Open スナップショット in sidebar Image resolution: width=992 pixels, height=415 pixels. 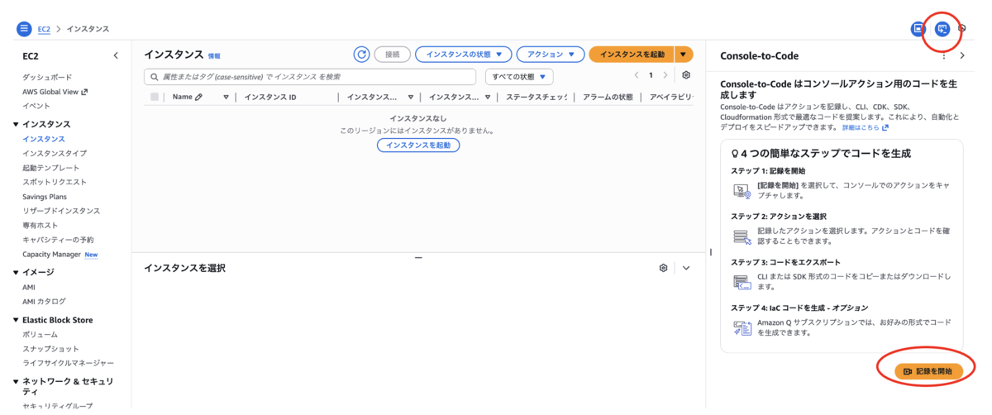51,349
